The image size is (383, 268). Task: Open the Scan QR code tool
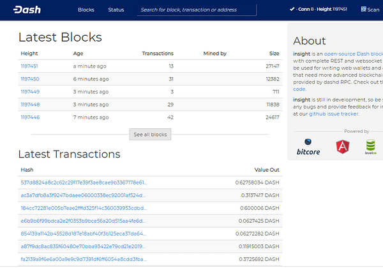click(370, 10)
